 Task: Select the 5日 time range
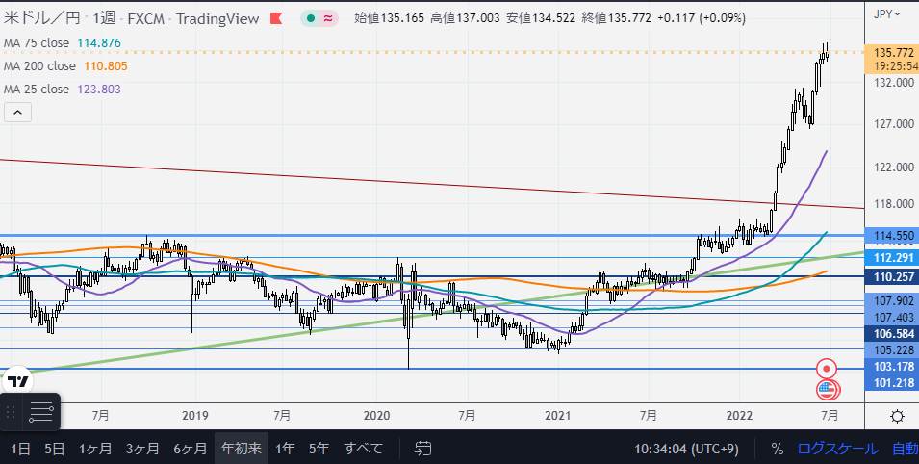55,449
